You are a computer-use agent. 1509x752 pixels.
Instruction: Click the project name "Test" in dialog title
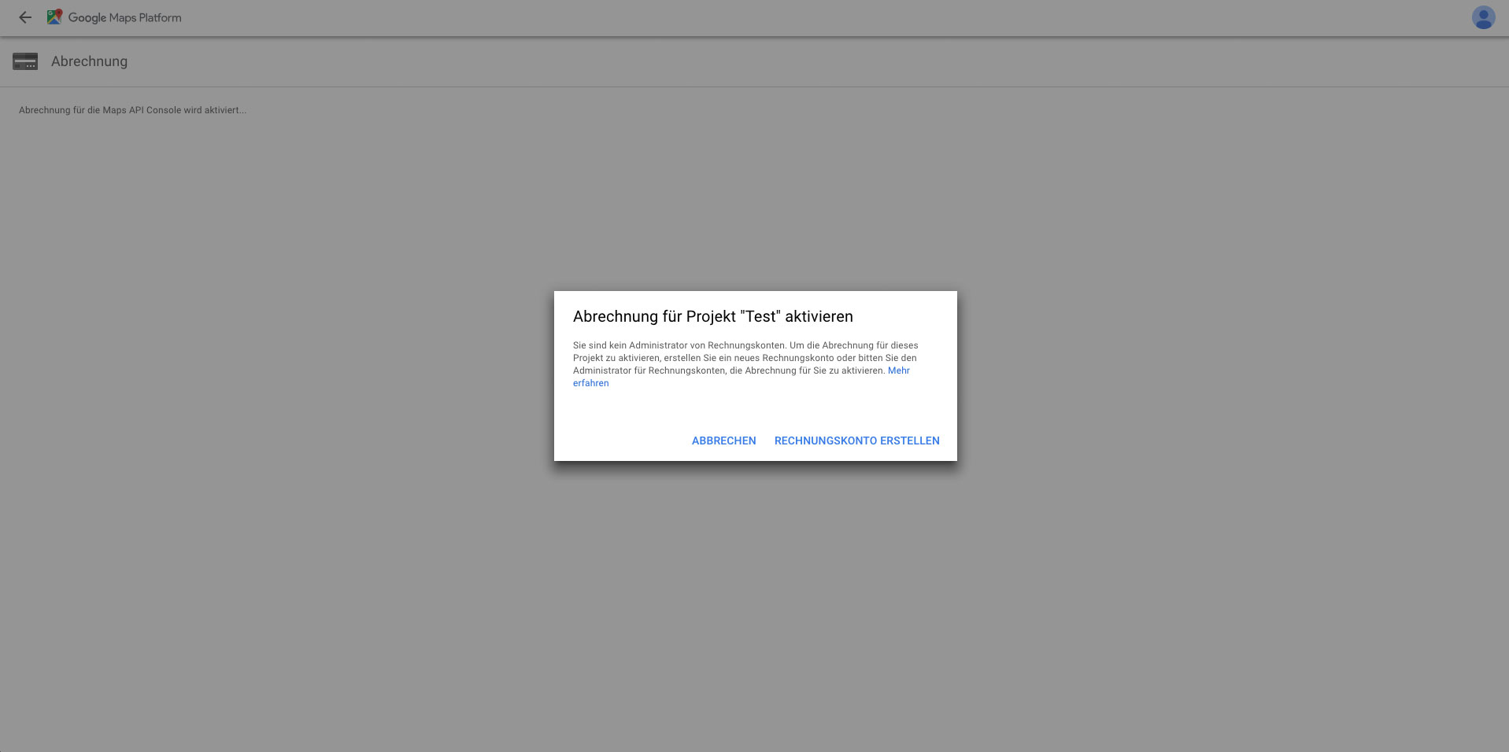point(760,316)
